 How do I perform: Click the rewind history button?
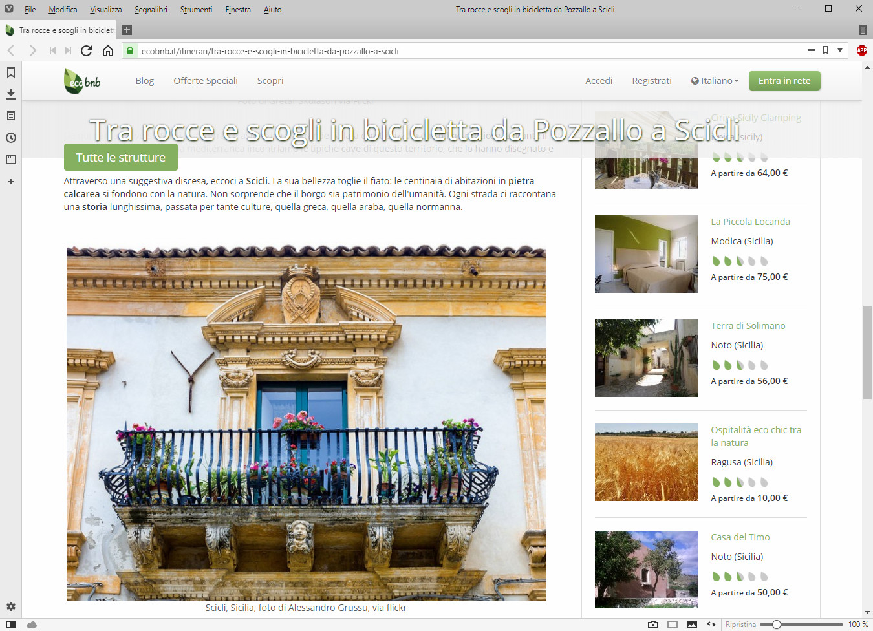coord(52,50)
